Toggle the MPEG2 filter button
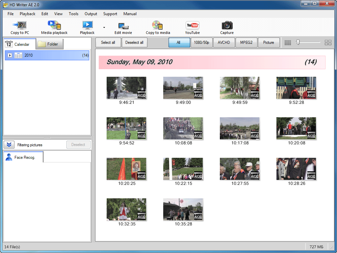Image resolution: width=337 pixels, height=253 pixels. point(246,42)
